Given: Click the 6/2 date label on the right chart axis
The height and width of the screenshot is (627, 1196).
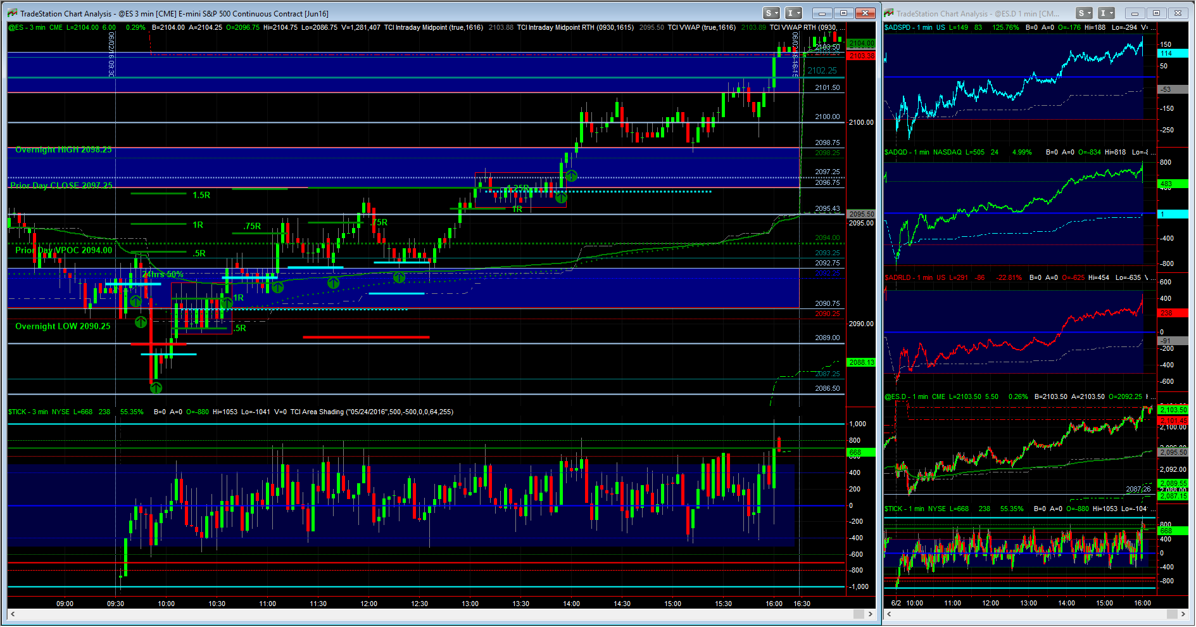Looking at the screenshot, I should tap(896, 603).
